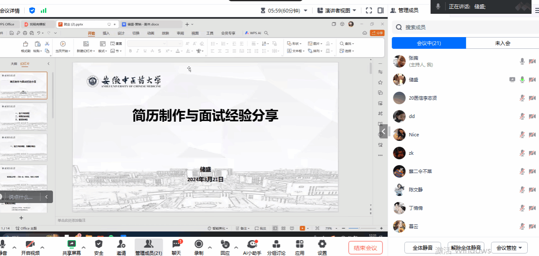The width and height of the screenshot is (539, 256).
Task: Open meeting Settings (设置) gear icon
Action: [322, 244]
